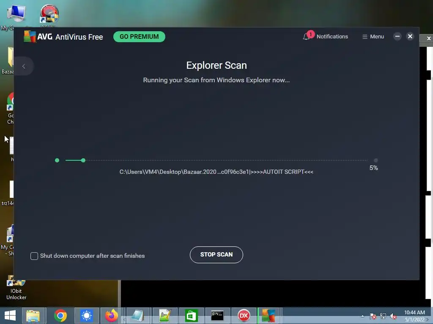The height and width of the screenshot is (324, 433).
Task: Open the IObit Unlocker desktop icon
Action: point(16,288)
